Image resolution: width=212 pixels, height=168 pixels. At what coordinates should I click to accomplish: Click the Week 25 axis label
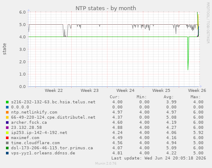161,91
